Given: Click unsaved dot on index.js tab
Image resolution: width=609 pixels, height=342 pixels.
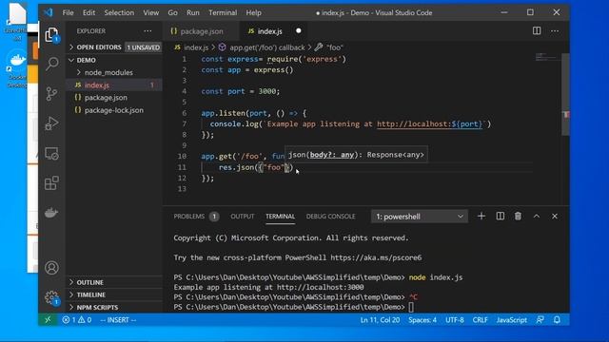Looking at the screenshot, I should pyautogui.click(x=298, y=30).
